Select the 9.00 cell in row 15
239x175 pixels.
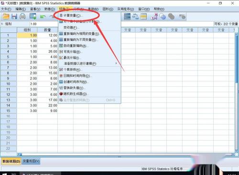pos(47,111)
